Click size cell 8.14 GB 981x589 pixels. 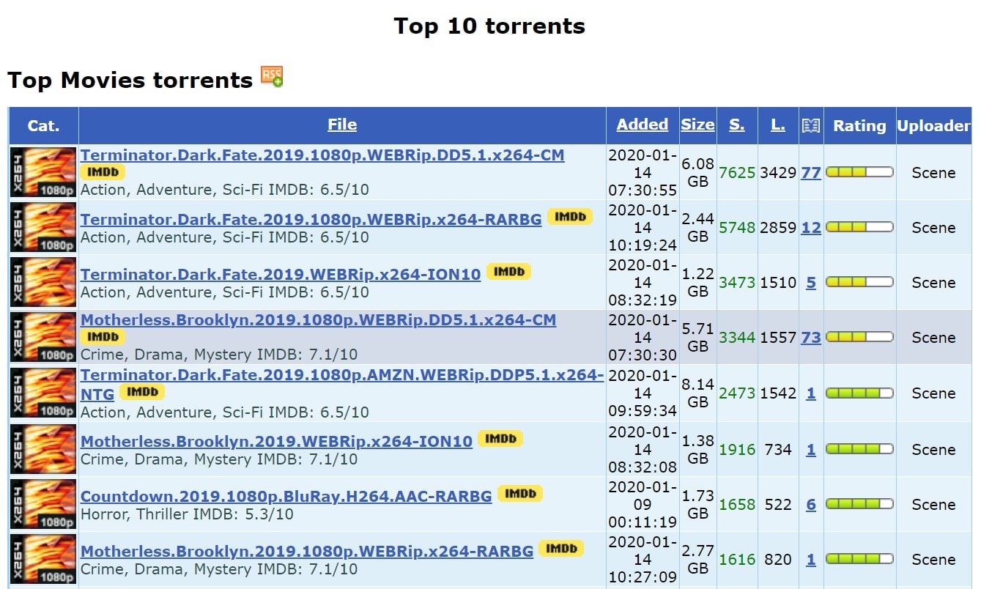click(697, 393)
